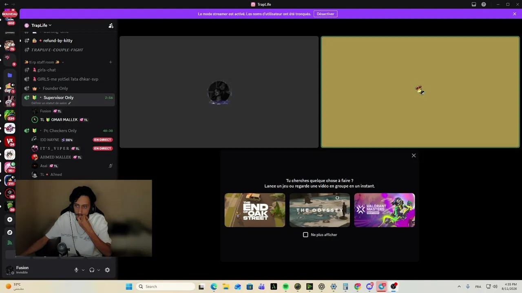
Task: Open server with 502 notification badge
Action: pos(10,20)
